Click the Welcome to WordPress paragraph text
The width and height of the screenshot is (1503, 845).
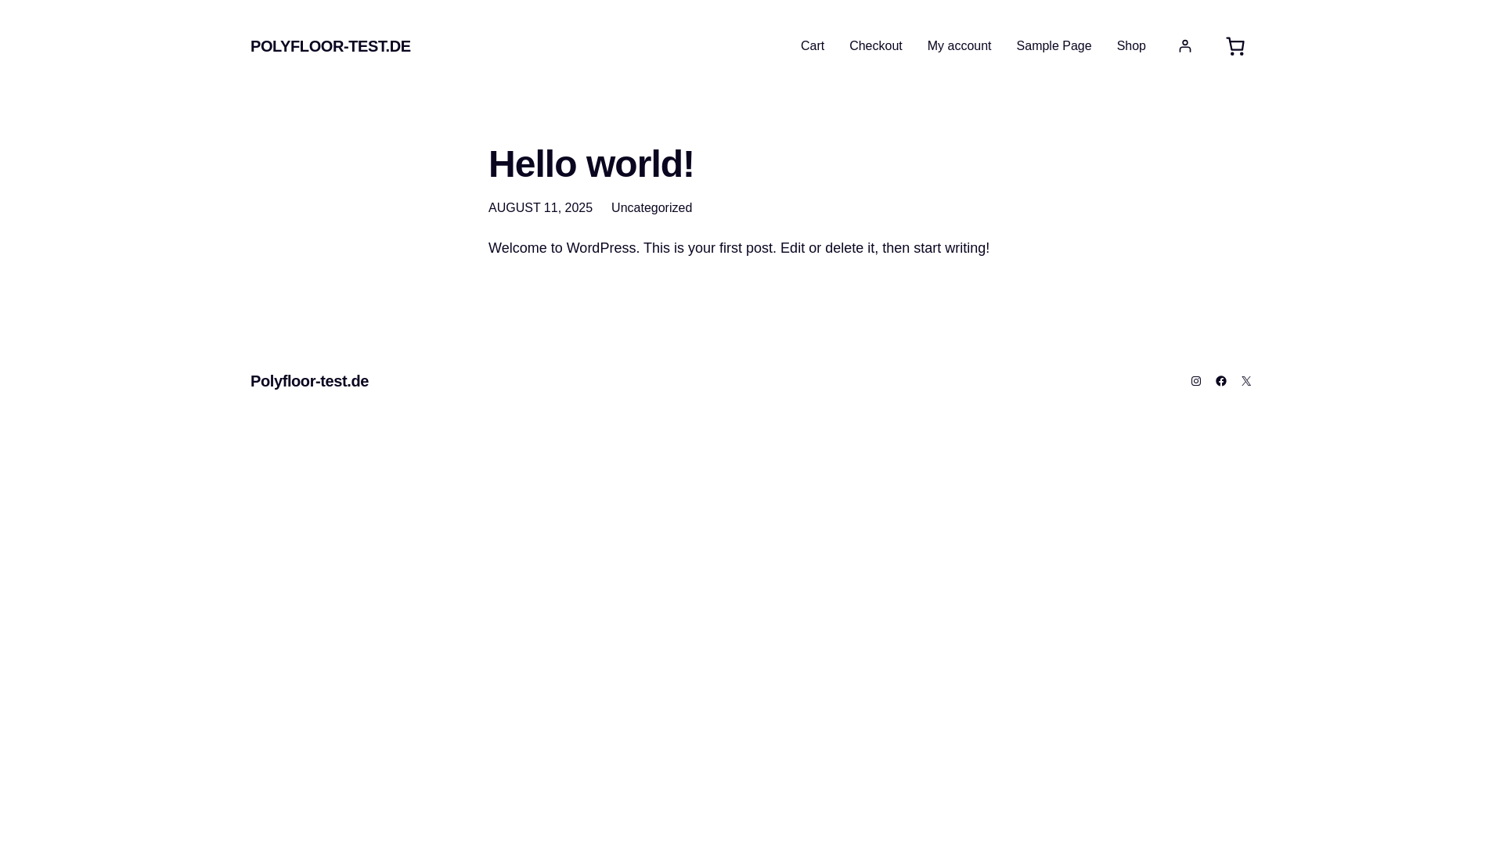pos(739,248)
